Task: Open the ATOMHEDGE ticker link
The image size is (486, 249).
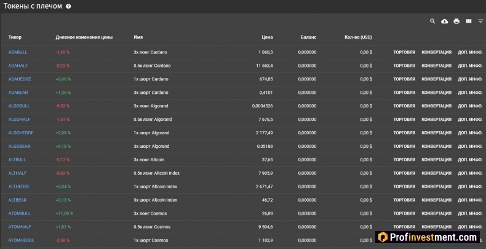Action: [x=22, y=240]
